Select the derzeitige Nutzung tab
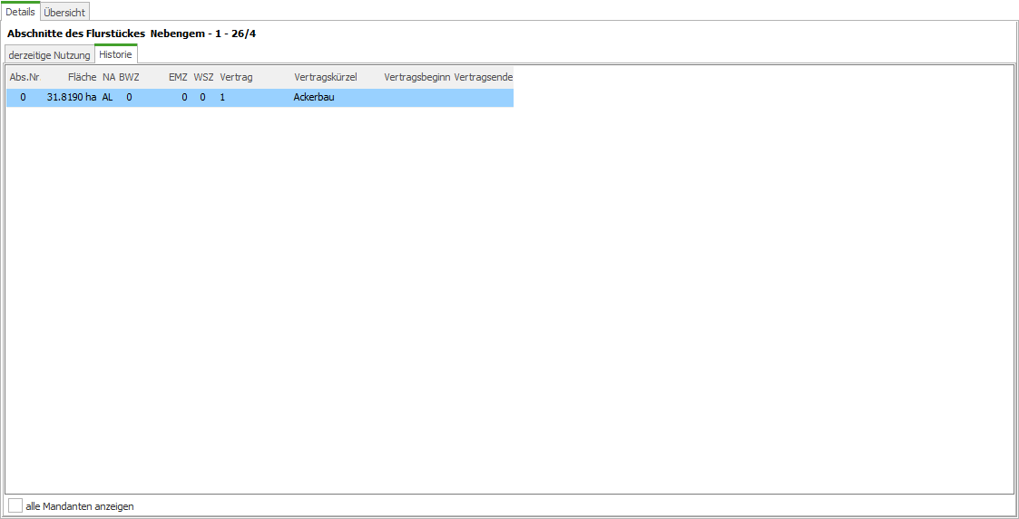1019x519 pixels. pos(49,55)
